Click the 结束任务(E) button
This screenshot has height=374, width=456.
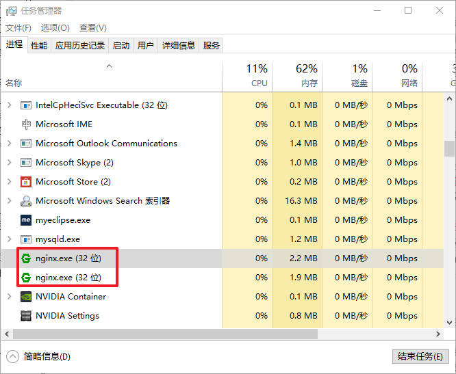pyautogui.click(x=420, y=356)
